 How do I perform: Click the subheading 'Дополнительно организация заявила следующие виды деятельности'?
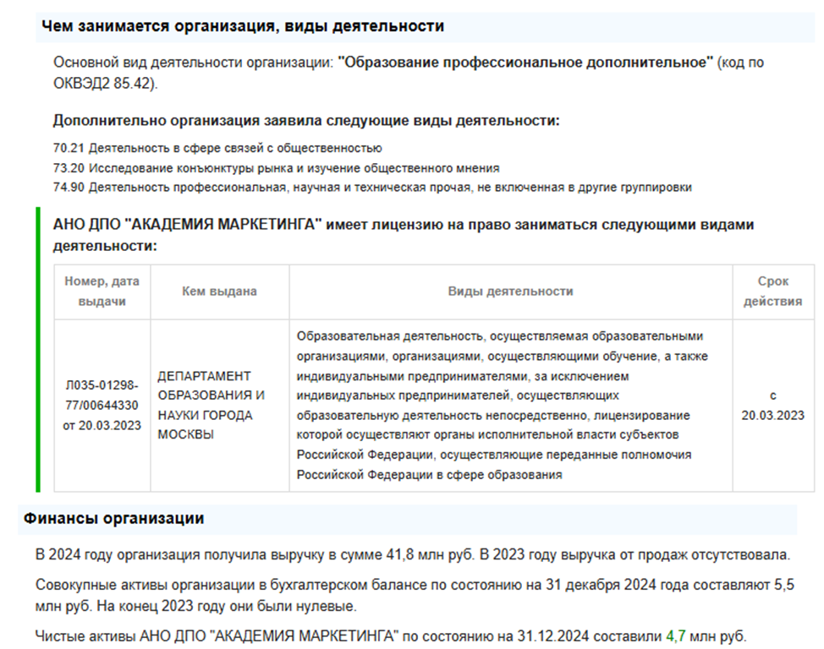306,121
